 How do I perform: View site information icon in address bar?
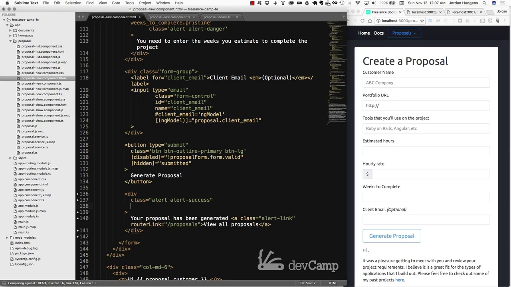[378, 21]
